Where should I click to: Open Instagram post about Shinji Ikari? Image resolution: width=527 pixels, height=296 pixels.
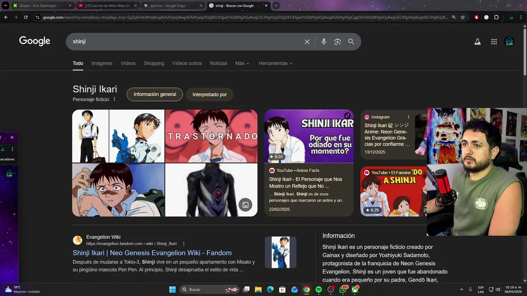click(x=387, y=135)
